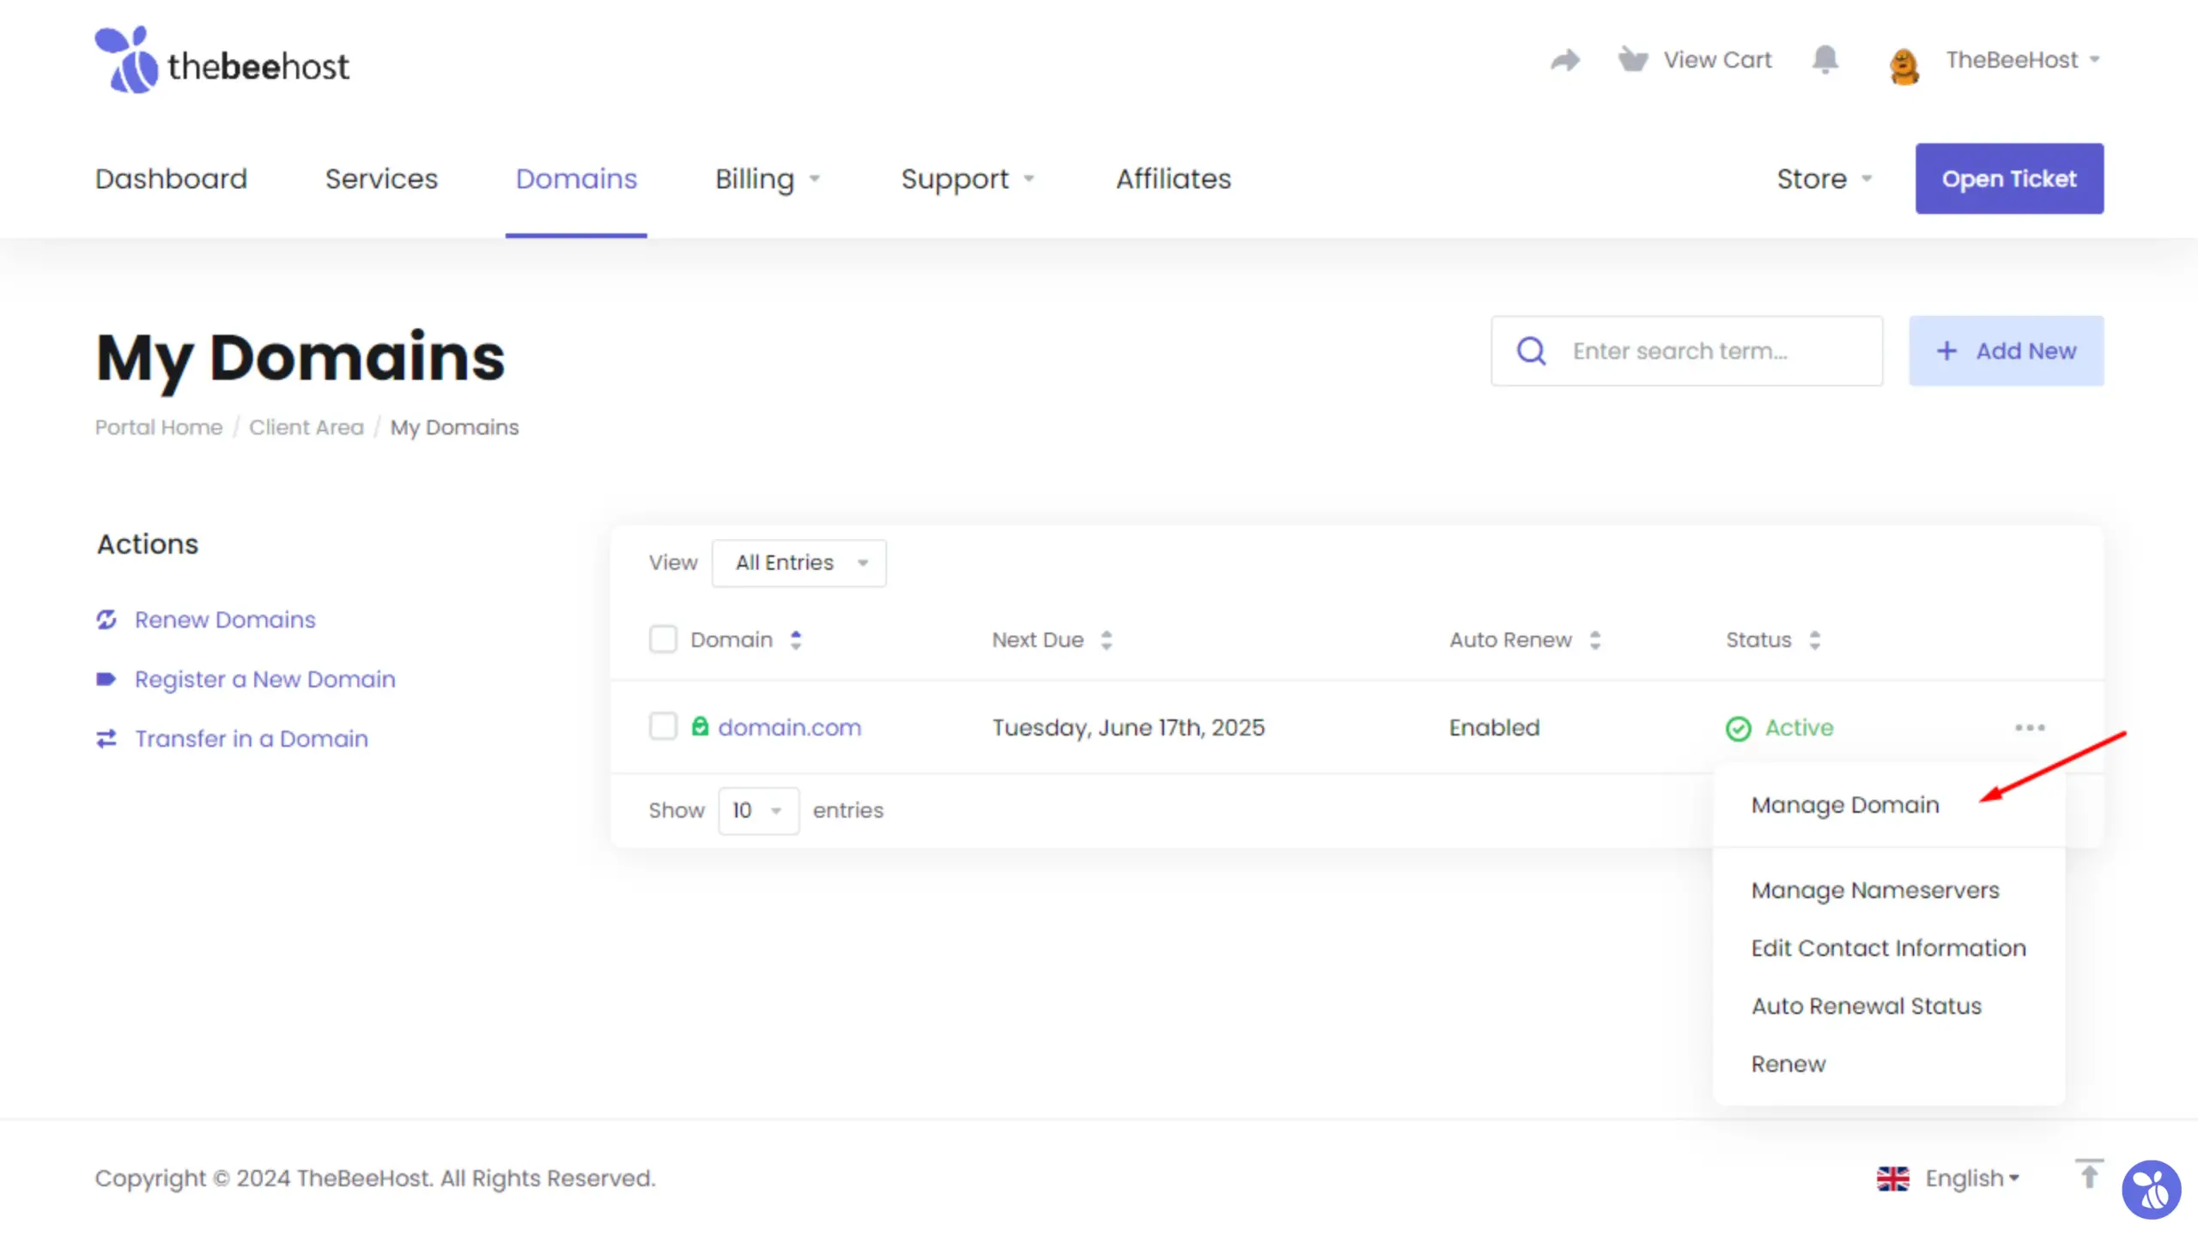The height and width of the screenshot is (1236, 2198).
Task: Click the share arrow icon
Action: [1565, 59]
